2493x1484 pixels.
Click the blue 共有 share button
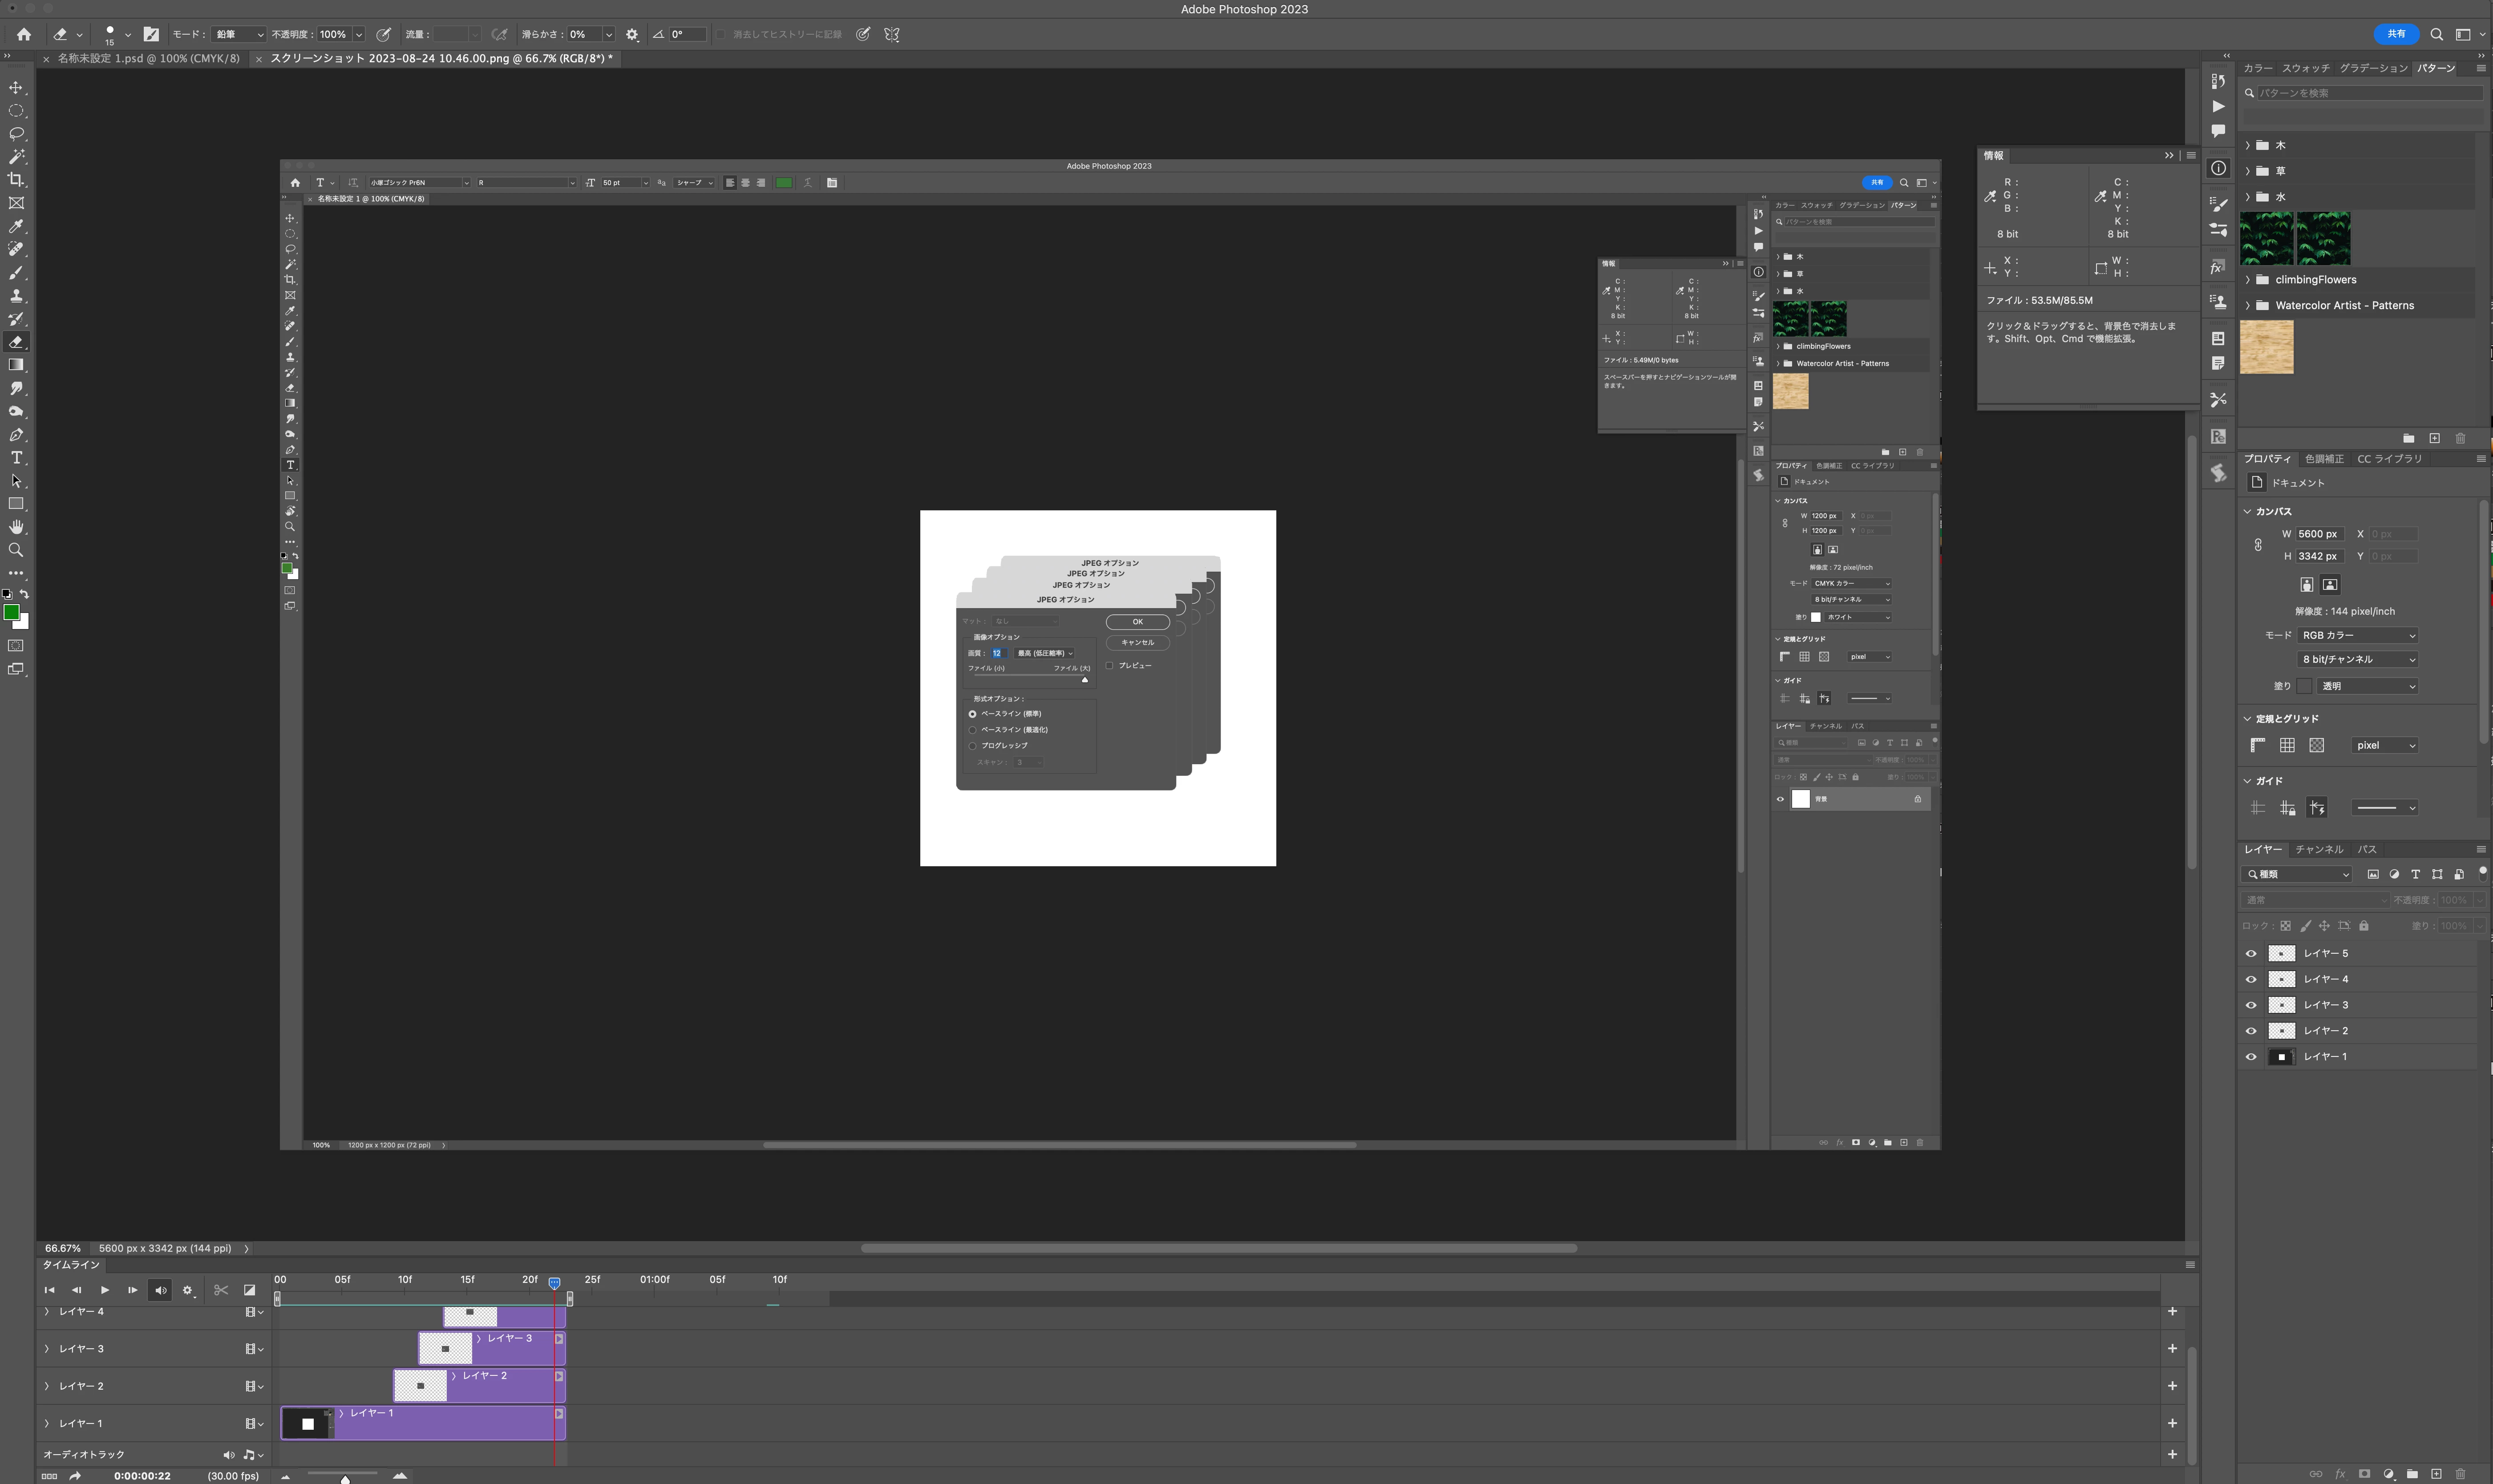2396,34
